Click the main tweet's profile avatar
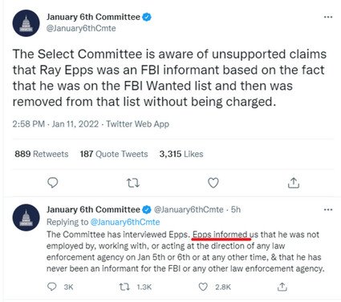Screen dimensions: 341x302 pyautogui.click(x=26, y=23)
